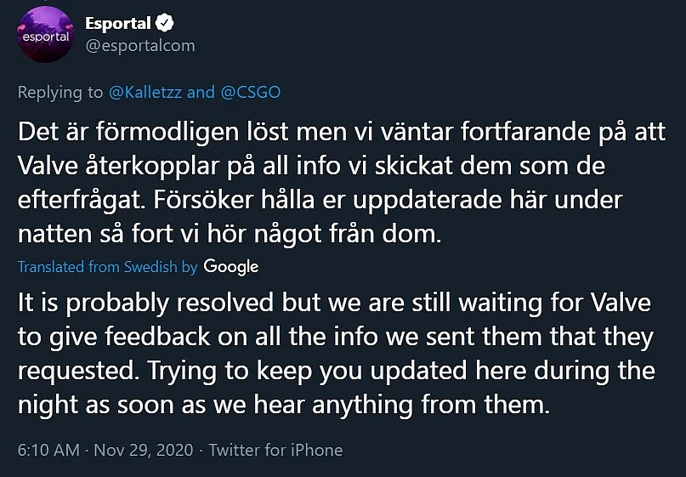The image size is (686, 477).
Task: Click the Google logo under the tweet
Action: (231, 266)
